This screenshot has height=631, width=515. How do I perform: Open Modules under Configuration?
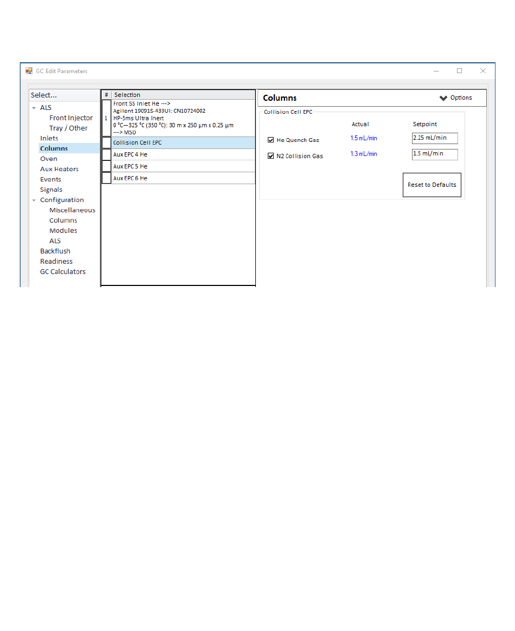click(x=63, y=231)
